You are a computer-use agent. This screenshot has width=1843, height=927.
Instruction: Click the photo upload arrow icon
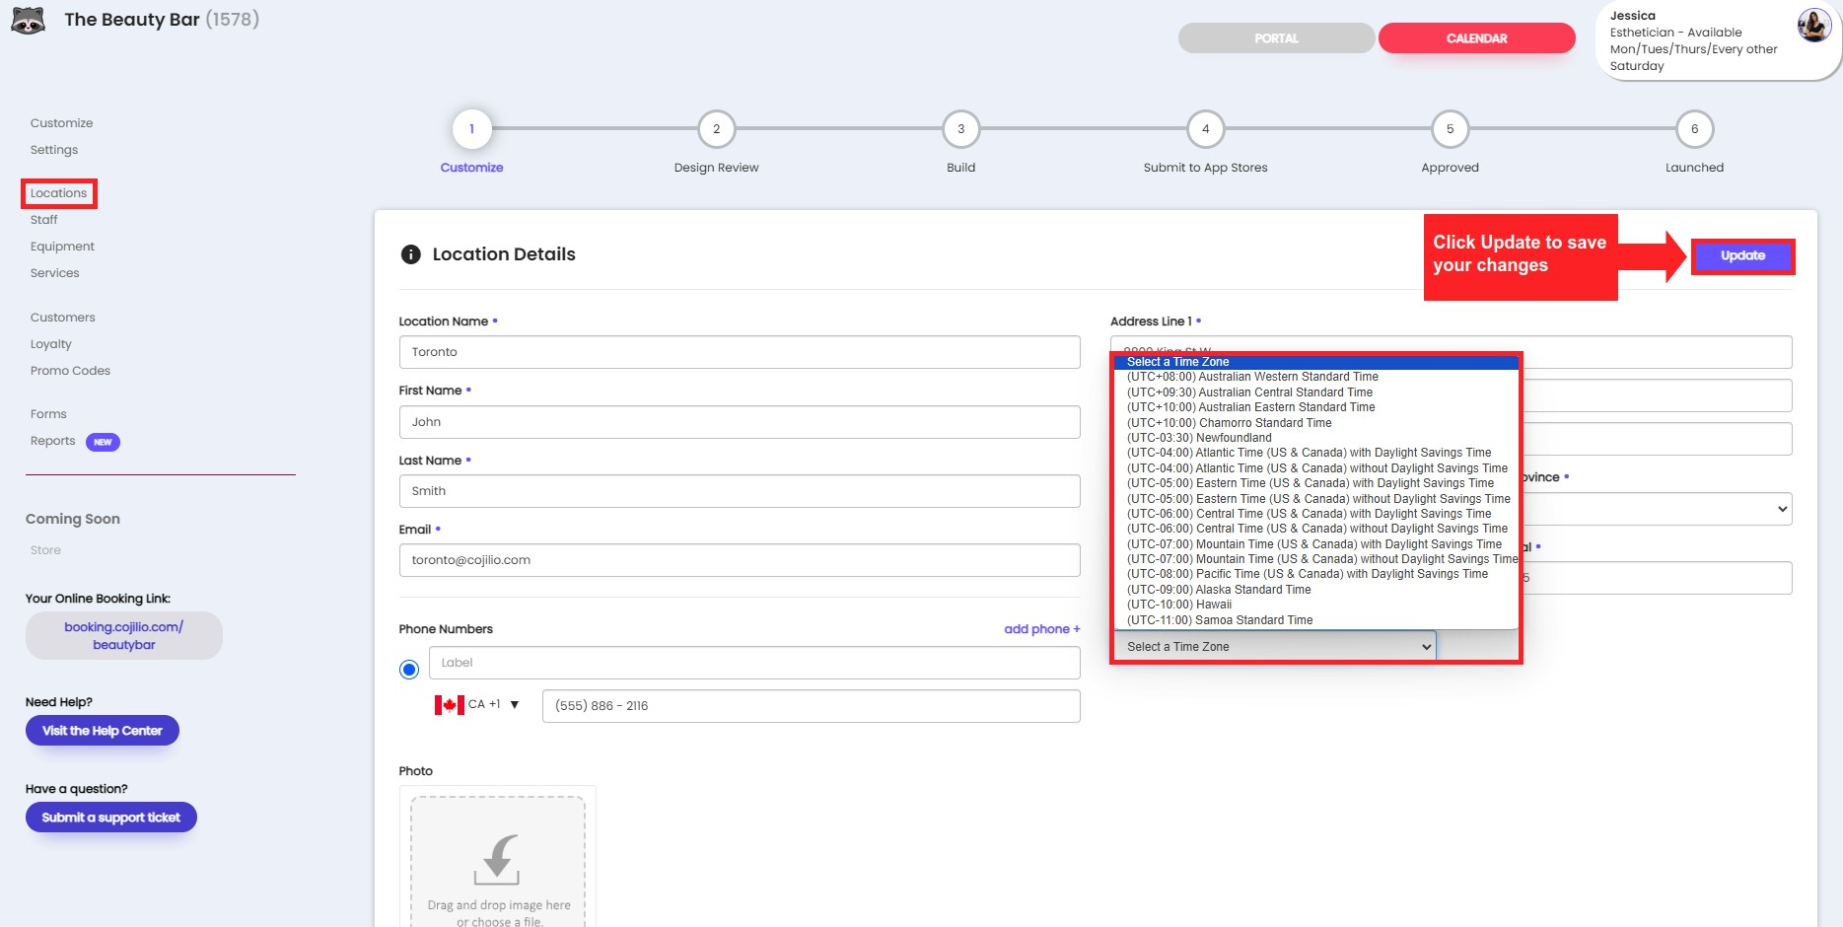(x=497, y=859)
